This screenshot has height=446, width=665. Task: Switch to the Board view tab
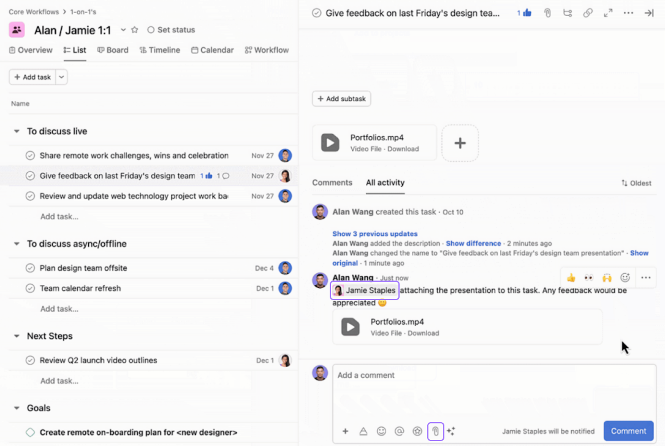coord(113,50)
